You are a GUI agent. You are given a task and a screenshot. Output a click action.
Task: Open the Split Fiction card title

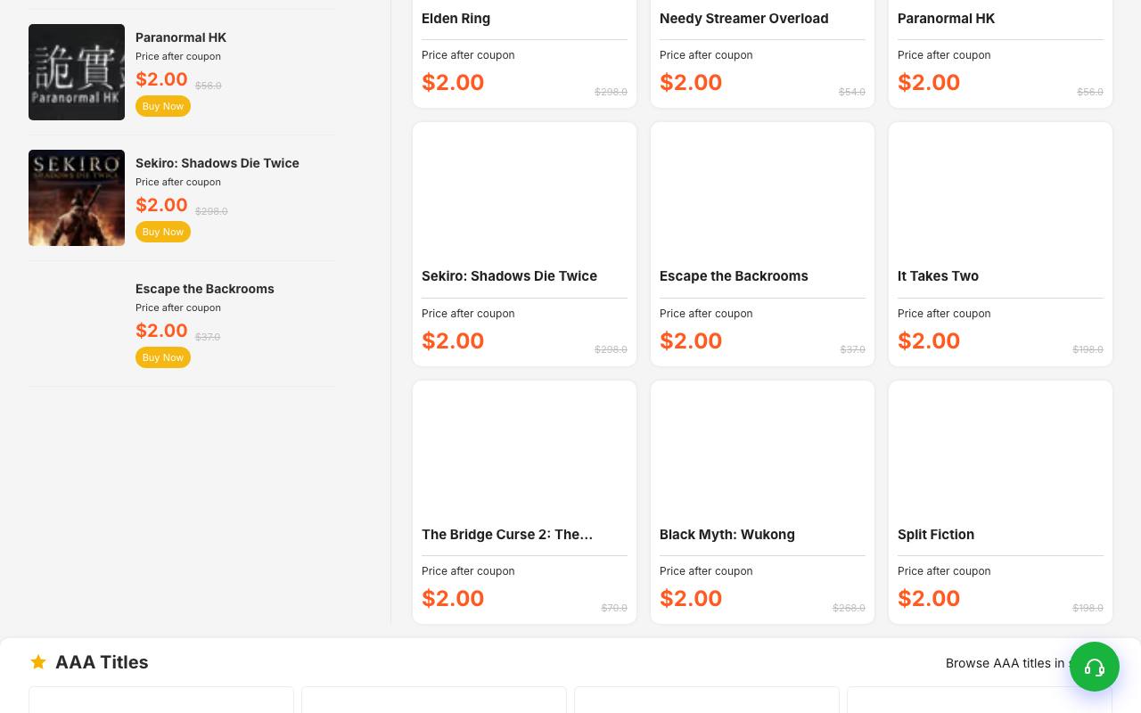(936, 535)
